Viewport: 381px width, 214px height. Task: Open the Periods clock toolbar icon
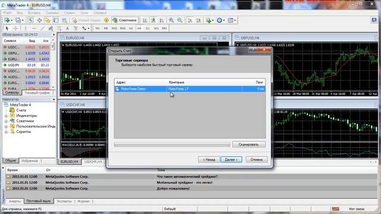(219, 20)
